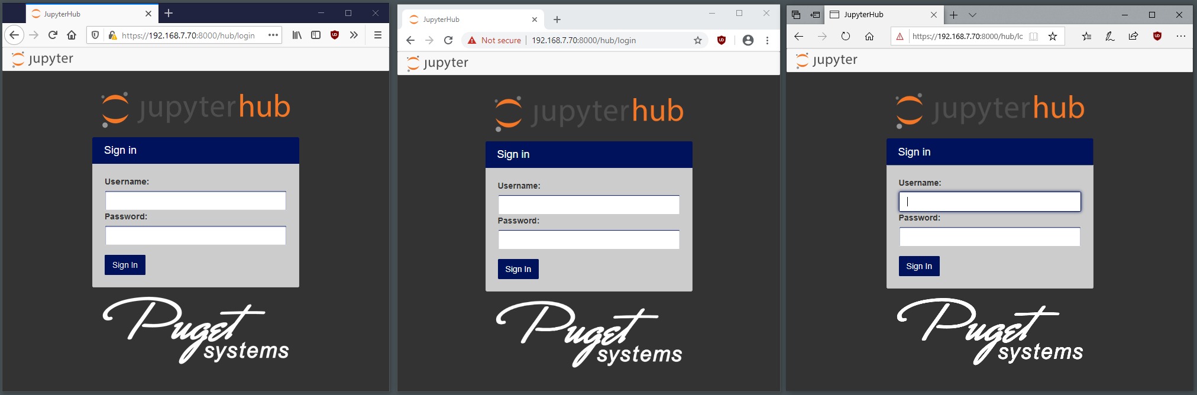Select the JupyterHub tab in Chrome
This screenshot has height=395, width=1197.
pos(467,20)
